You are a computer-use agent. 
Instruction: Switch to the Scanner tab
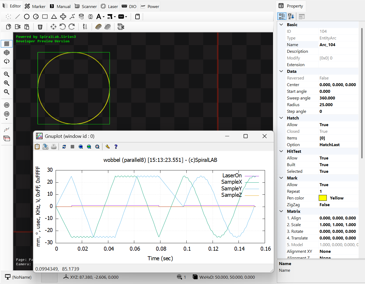click(x=86, y=6)
